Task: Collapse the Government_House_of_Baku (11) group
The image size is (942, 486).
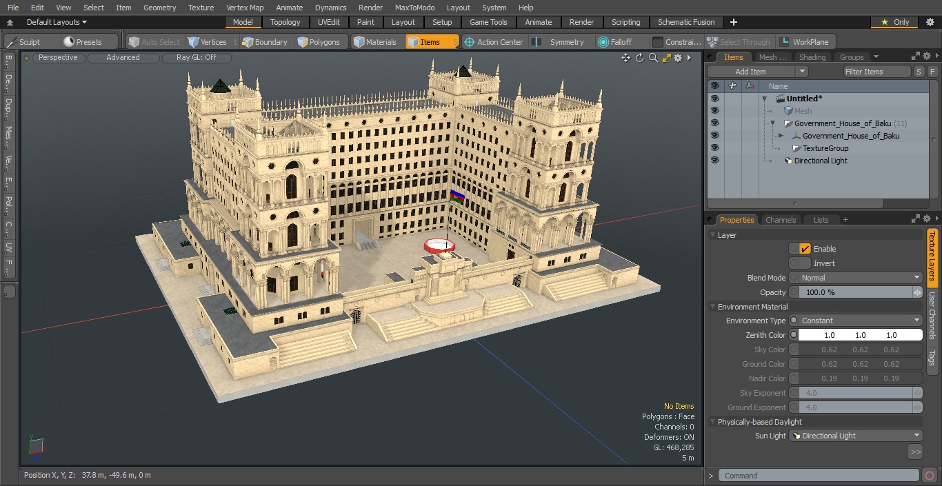Action: [772, 123]
